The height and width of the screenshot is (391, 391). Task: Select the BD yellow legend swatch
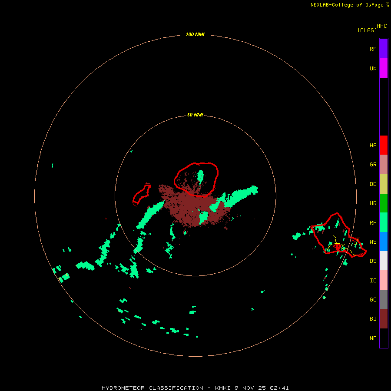click(x=384, y=184)
